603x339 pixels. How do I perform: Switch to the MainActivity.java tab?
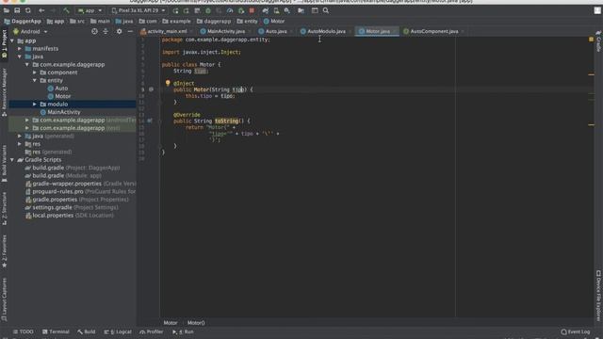pyautogui.click(x=226, y=31)
